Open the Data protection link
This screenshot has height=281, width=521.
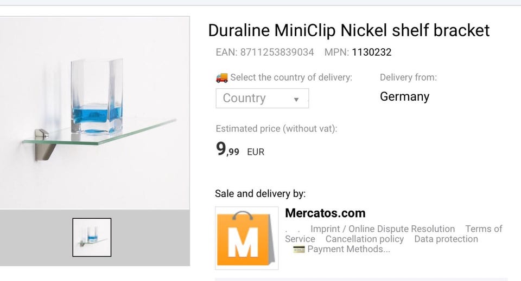[446, 239]
